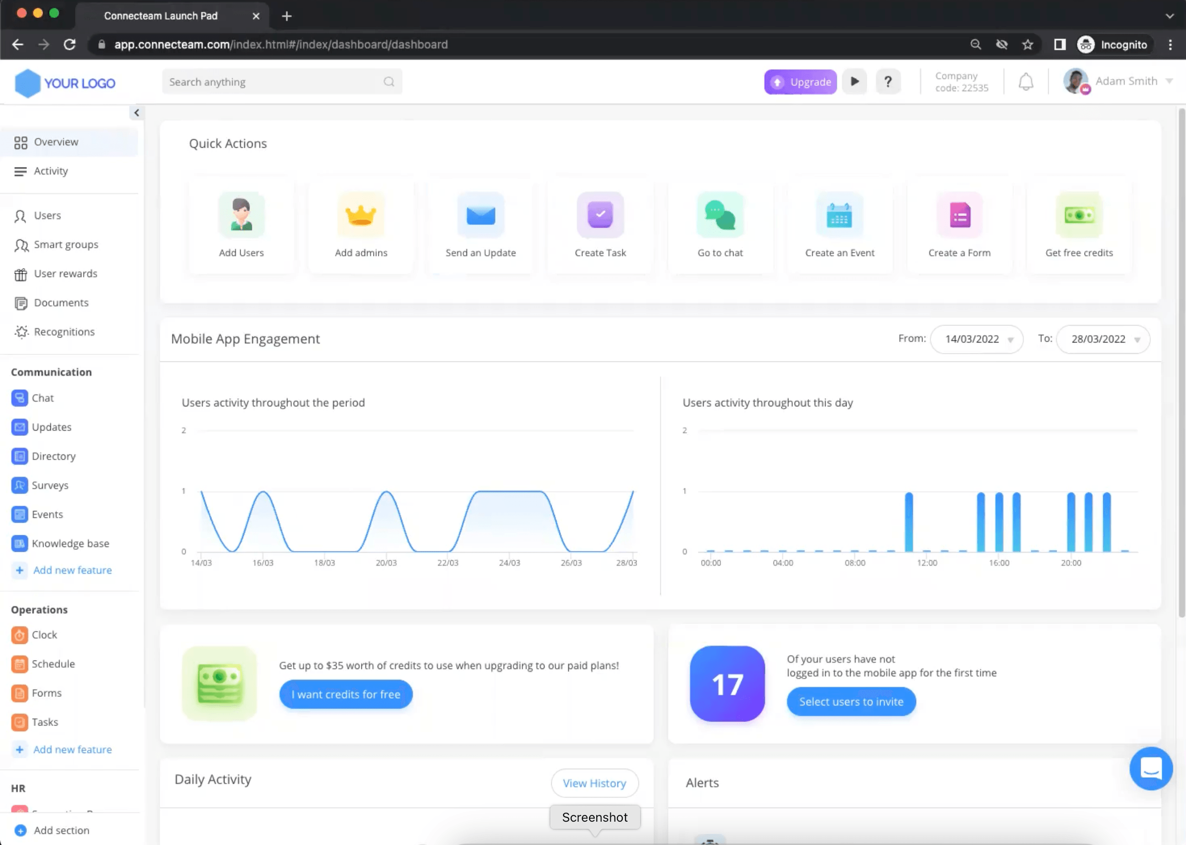The image size is (1186, 845).
Task: Open the Go to chat quick action
Action: (x=720, y=226)
